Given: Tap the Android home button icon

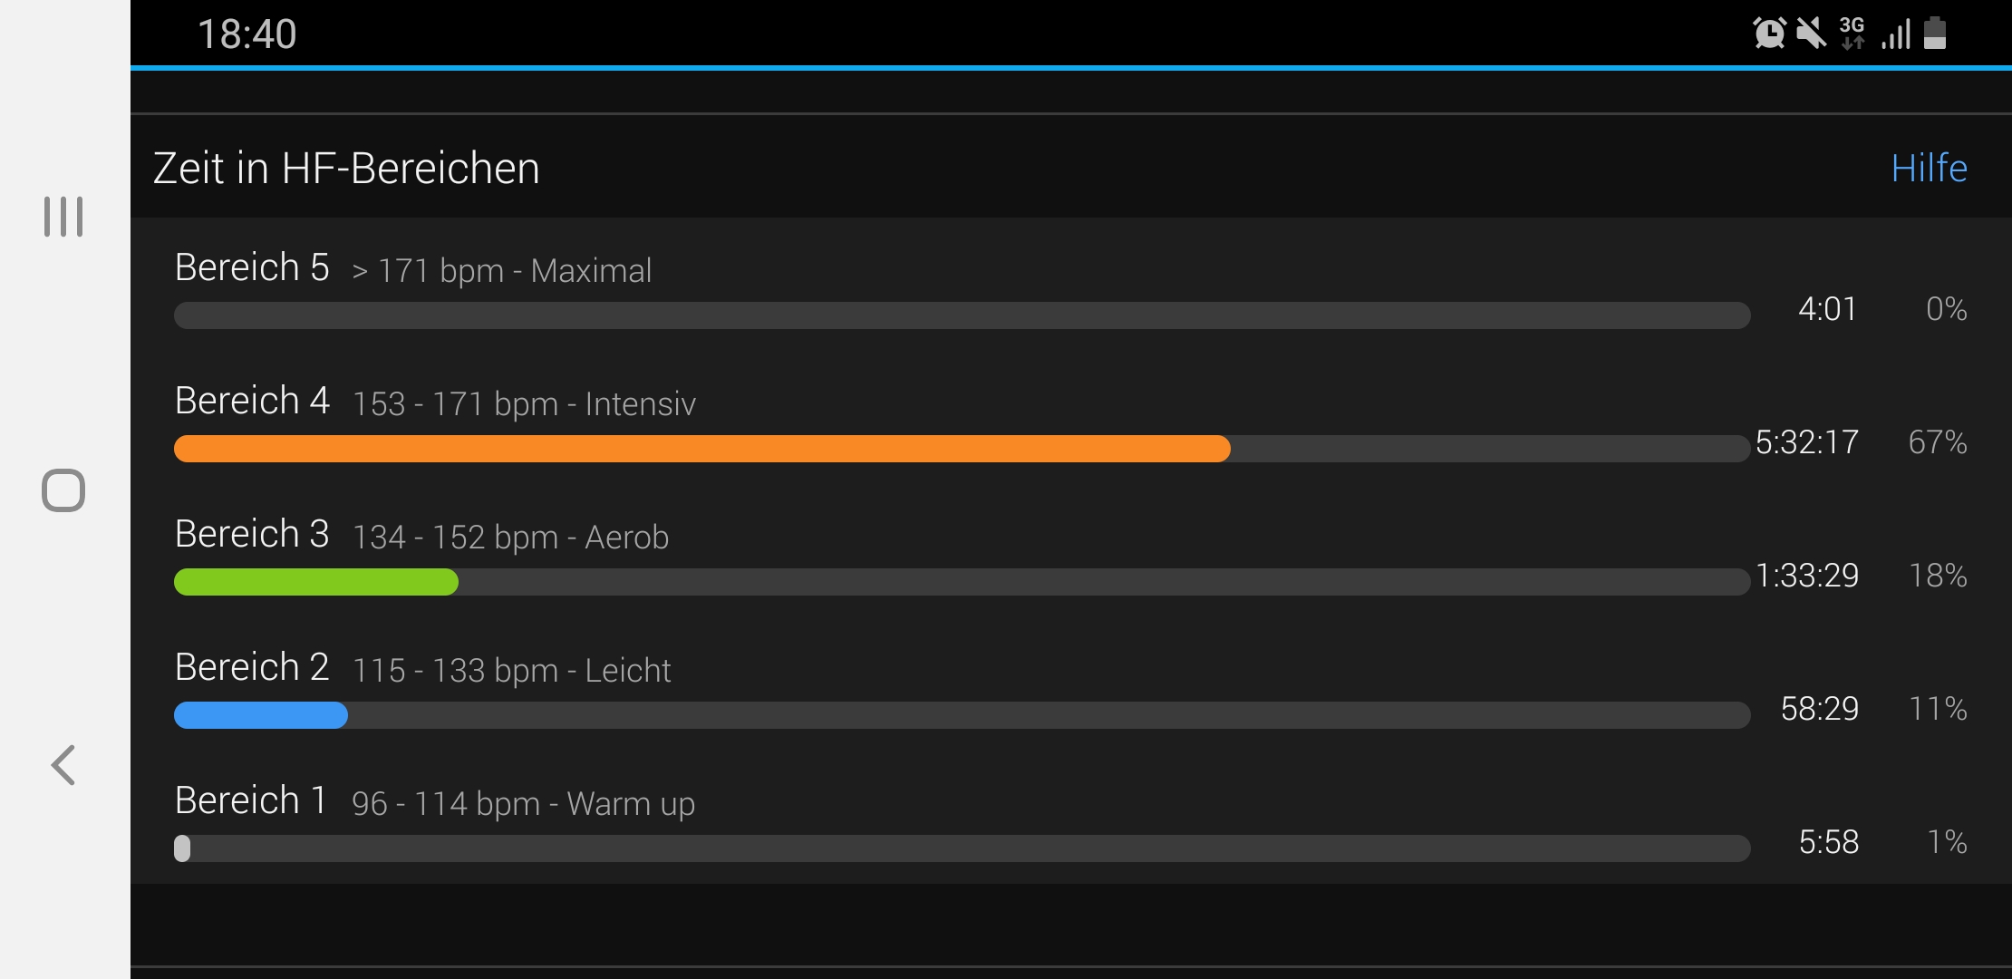Looking at the screenshot, I should (63, 490).
